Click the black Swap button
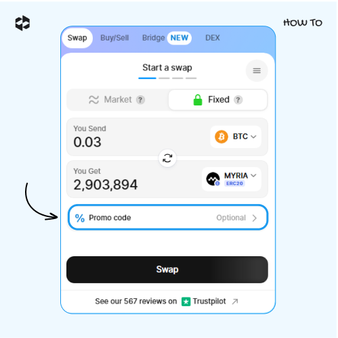338x338 pixels. pyautogui.click(x=167, y=270)
